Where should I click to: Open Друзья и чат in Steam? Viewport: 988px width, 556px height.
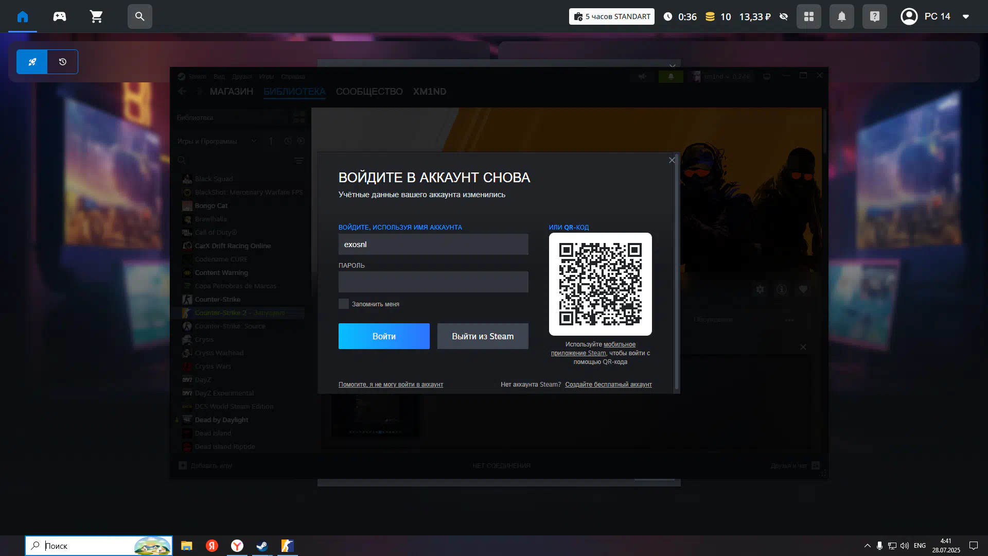coord(795,466)
